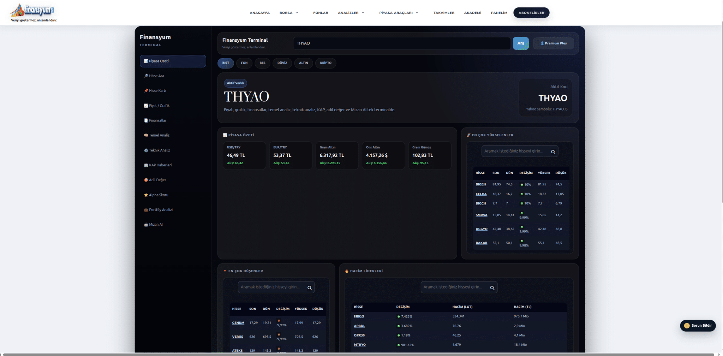
Task: Go to Finansallar in the sidebar
Action: (x=173, y=120)
